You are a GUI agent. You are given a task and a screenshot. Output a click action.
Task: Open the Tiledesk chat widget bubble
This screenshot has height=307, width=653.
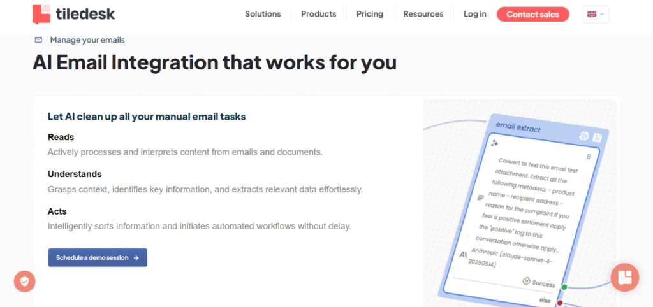[x=624, y=277]
